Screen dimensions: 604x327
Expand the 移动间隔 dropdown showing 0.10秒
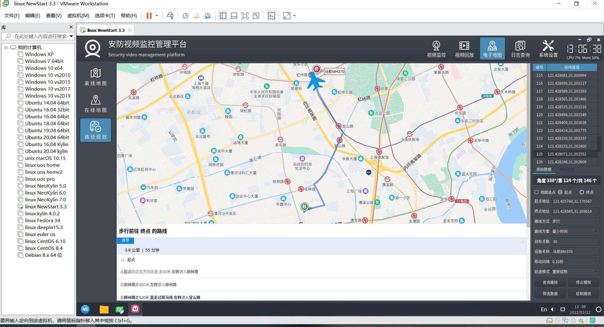coord(574,262)
